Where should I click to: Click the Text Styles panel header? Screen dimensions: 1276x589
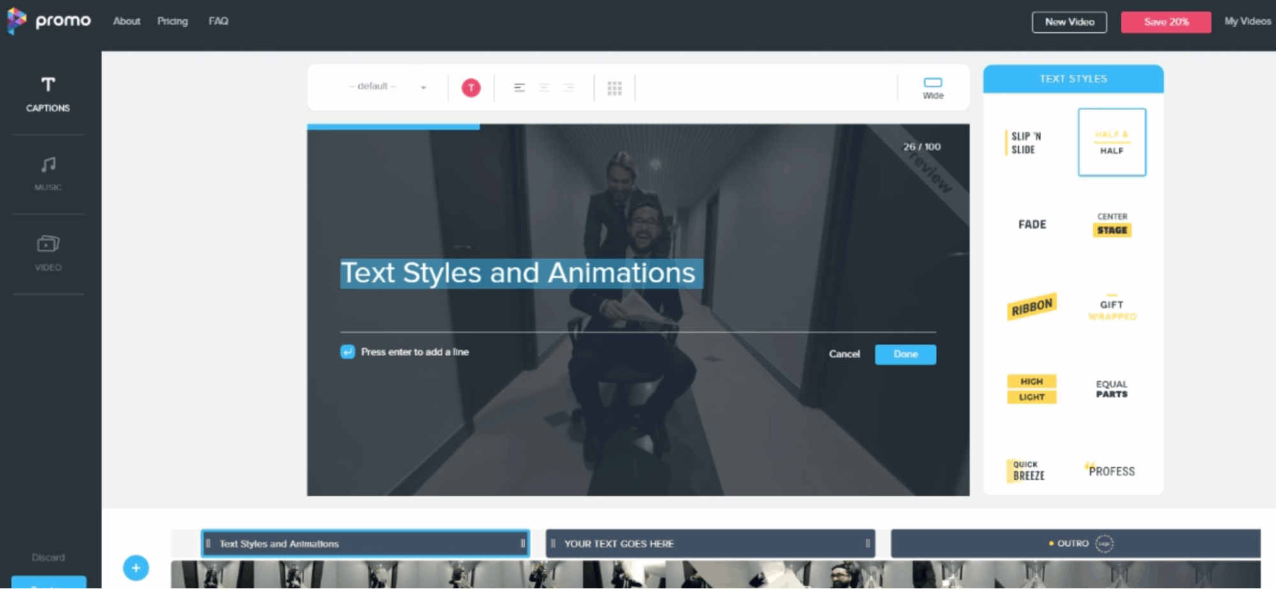(1073, 78)
